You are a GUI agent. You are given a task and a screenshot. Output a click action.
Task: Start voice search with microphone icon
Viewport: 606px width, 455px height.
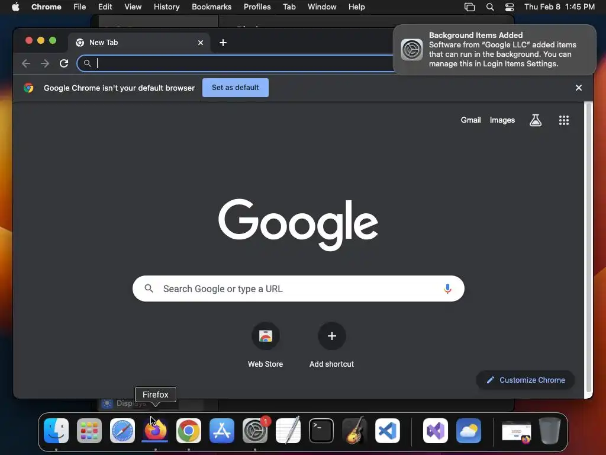point(447,289)
